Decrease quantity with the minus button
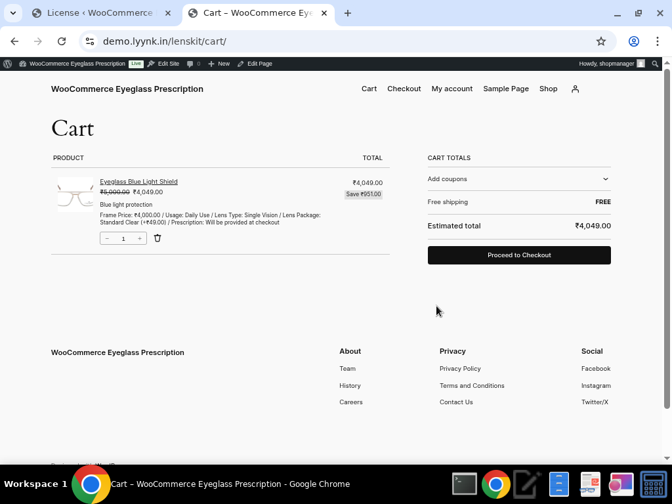This screenshot has height=504, width=672. 107,239
